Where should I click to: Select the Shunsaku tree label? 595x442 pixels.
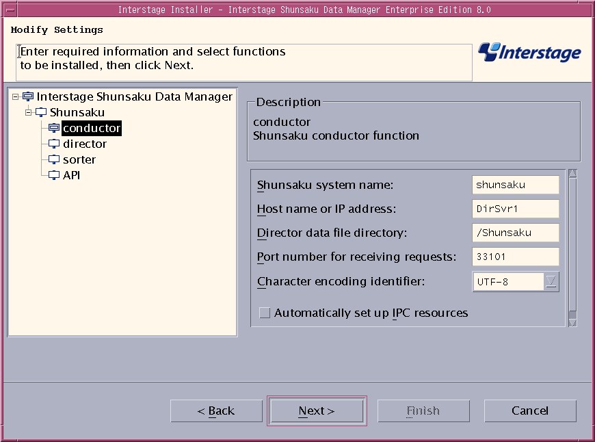(77, 112)
